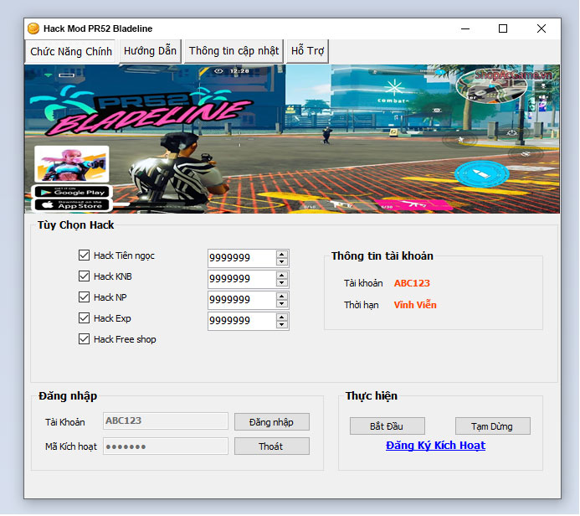Screen dimensions: 580x516
Task: Click the App Store badge in banner
Action: (72, 204)
